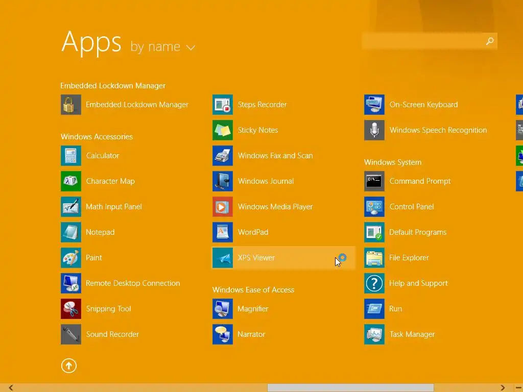Open Embedded Lockdown Manager padlock icon
Viewport: 523px width, 392px height.
tap(70, 105)
